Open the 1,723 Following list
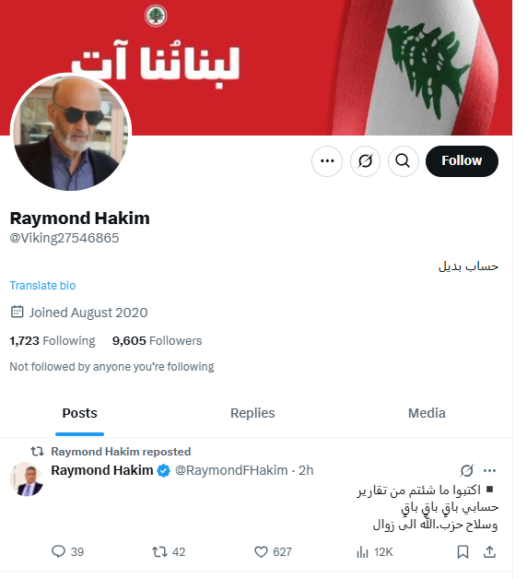 pos(53,340)
